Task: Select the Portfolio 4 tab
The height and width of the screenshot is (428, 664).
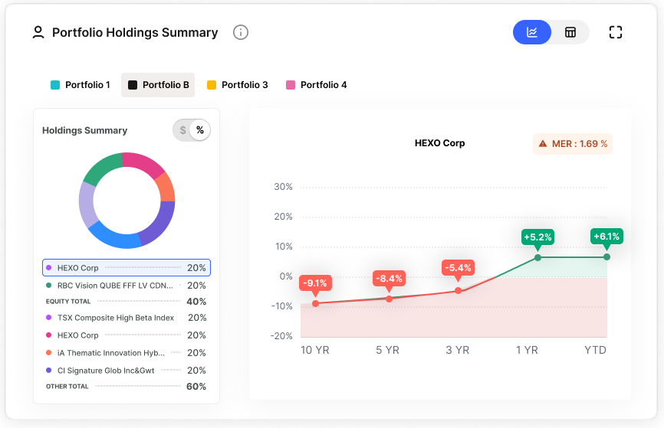Action: pyautogui.click(x=317, y=85)
